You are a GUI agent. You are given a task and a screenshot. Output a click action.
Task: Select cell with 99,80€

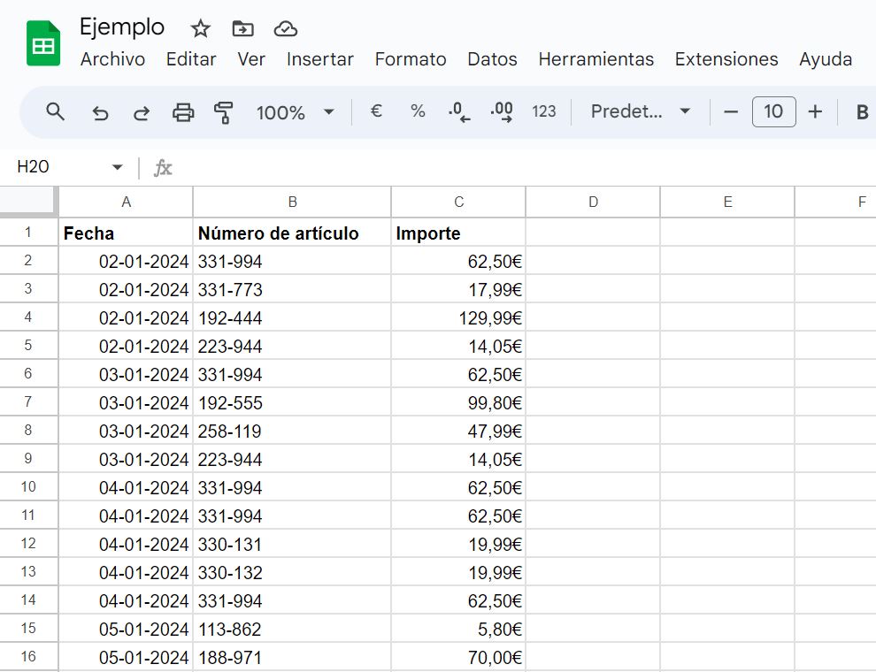458,403
